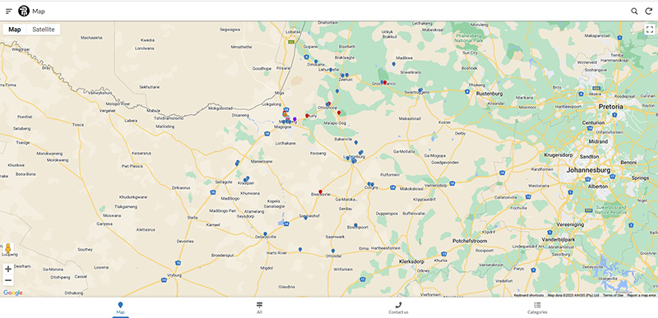This screenshot has width=658, height=318.
Task: Refresh the map with reload icon
Action: (648, 12)
